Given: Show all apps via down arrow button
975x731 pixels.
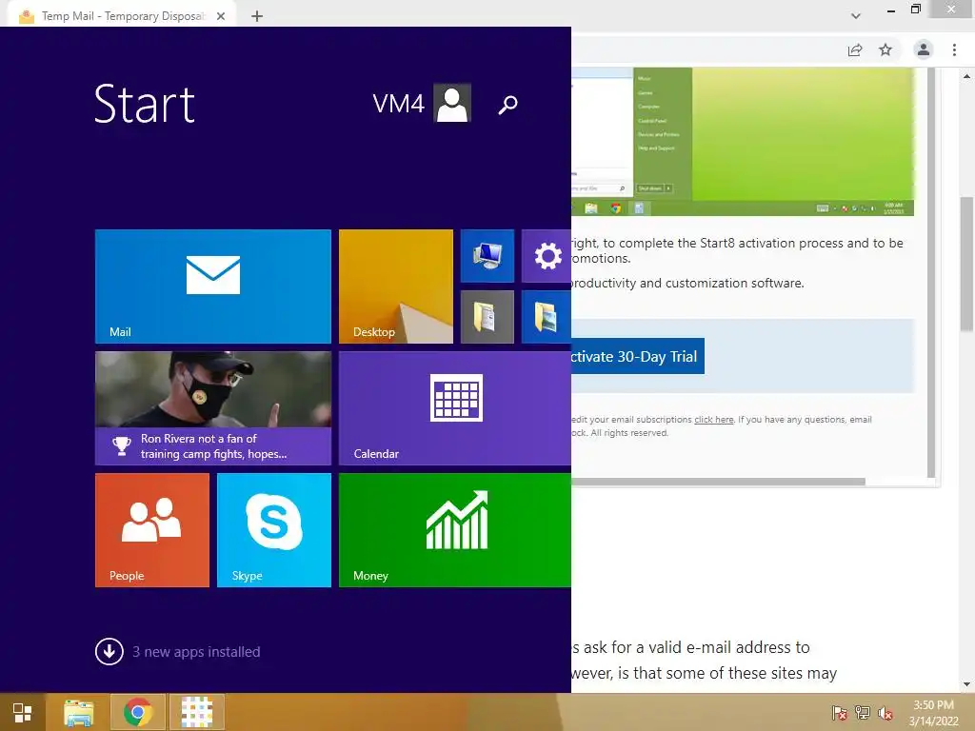Looking at the screenshot, I should (109, 651).
